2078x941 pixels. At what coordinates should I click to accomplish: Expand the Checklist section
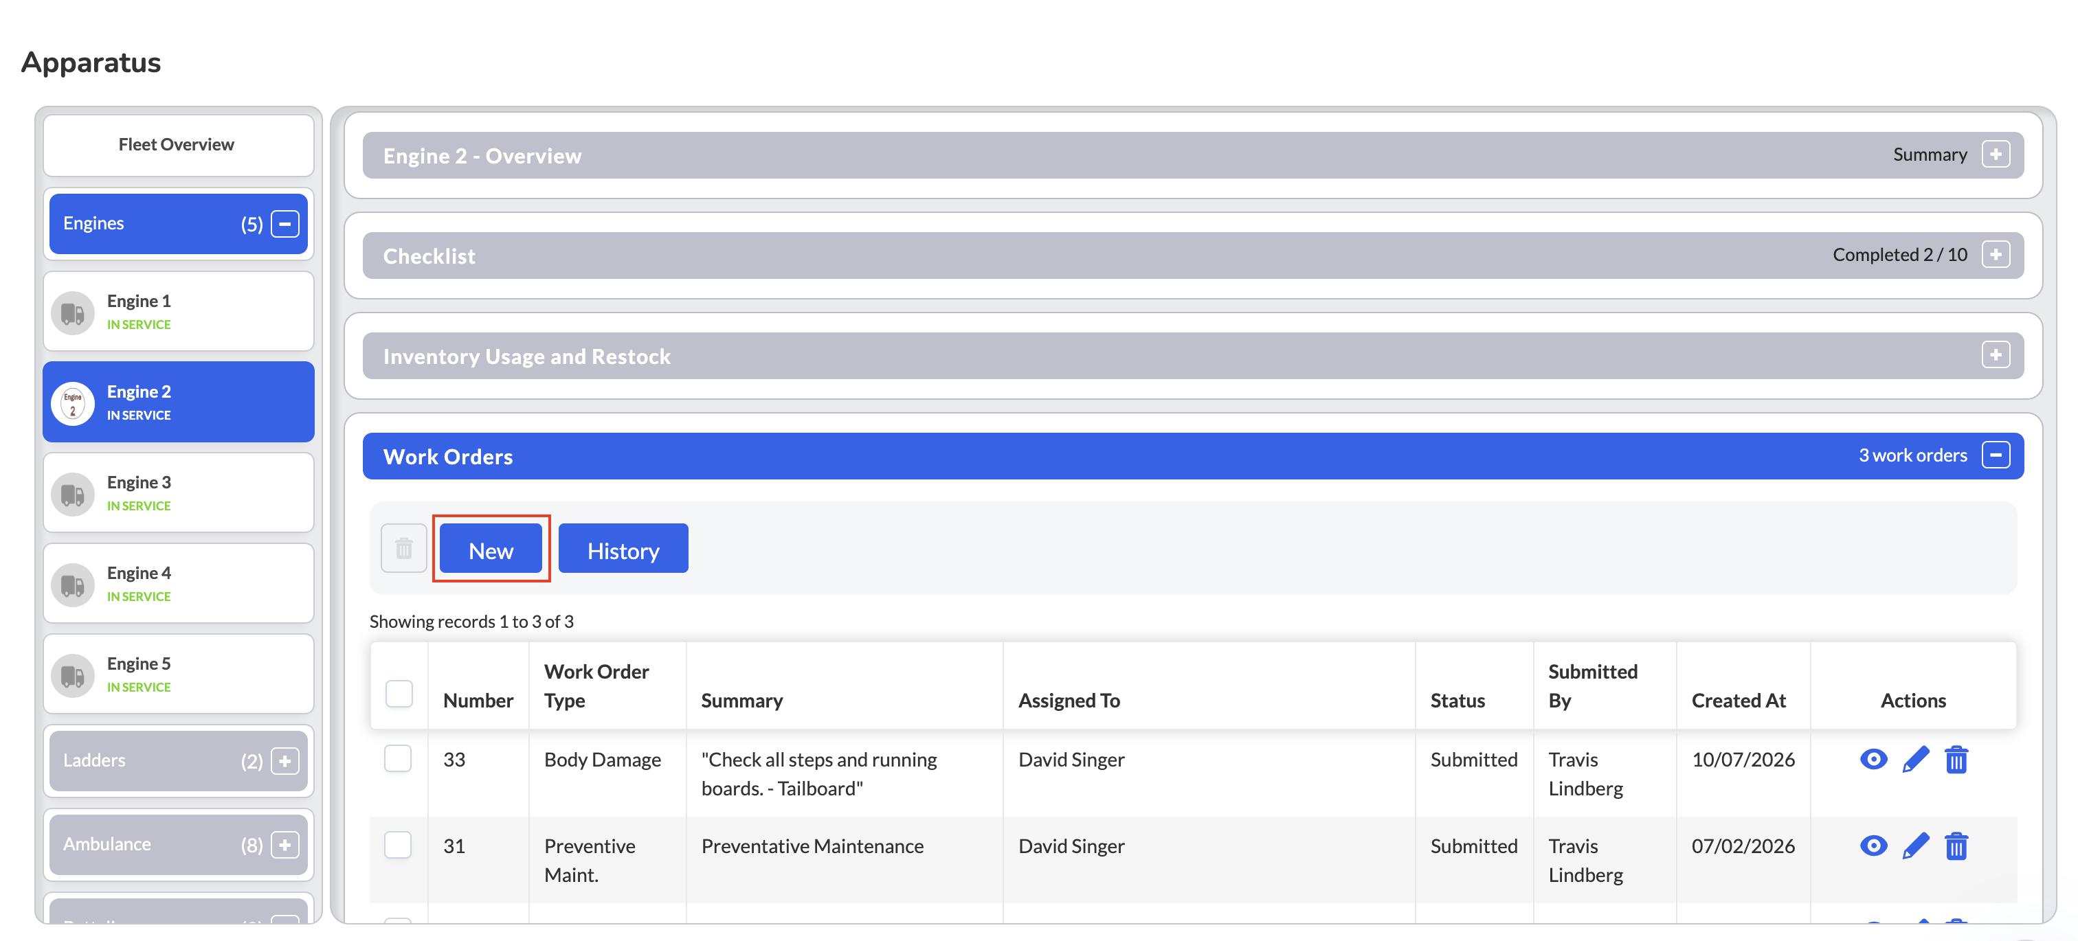(1995, 255)
